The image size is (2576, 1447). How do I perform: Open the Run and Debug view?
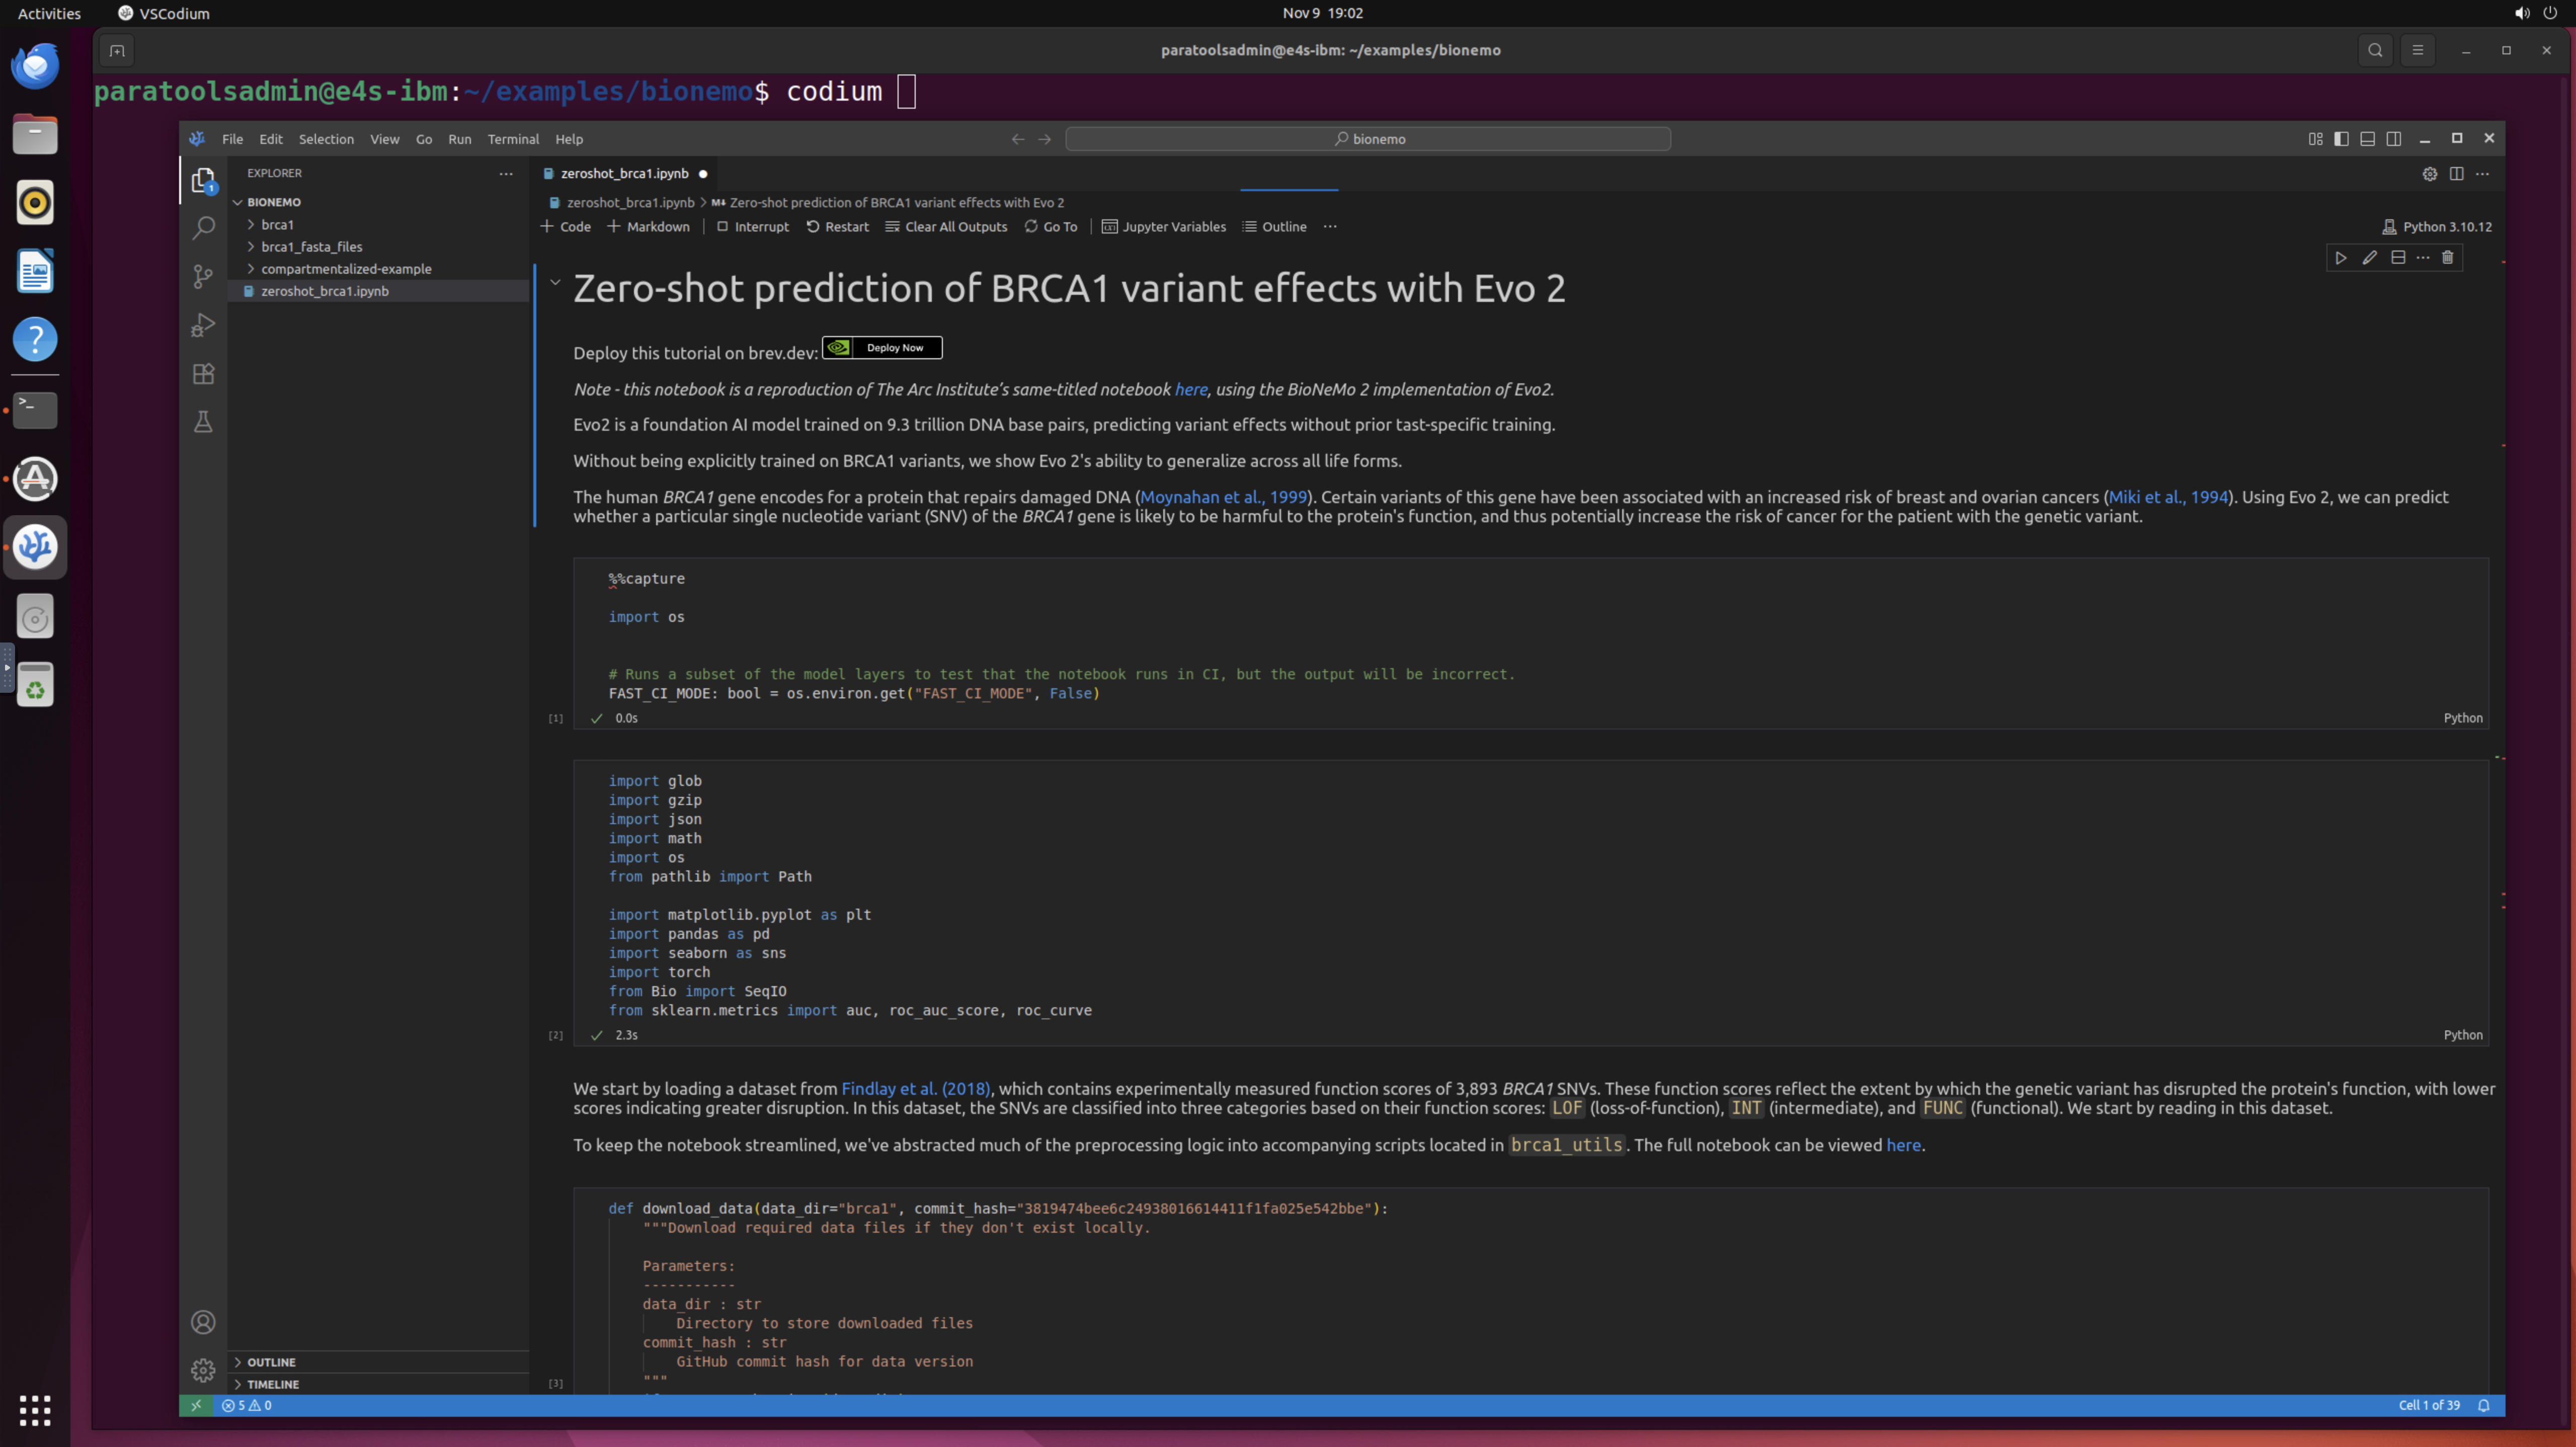coord(203,325)
